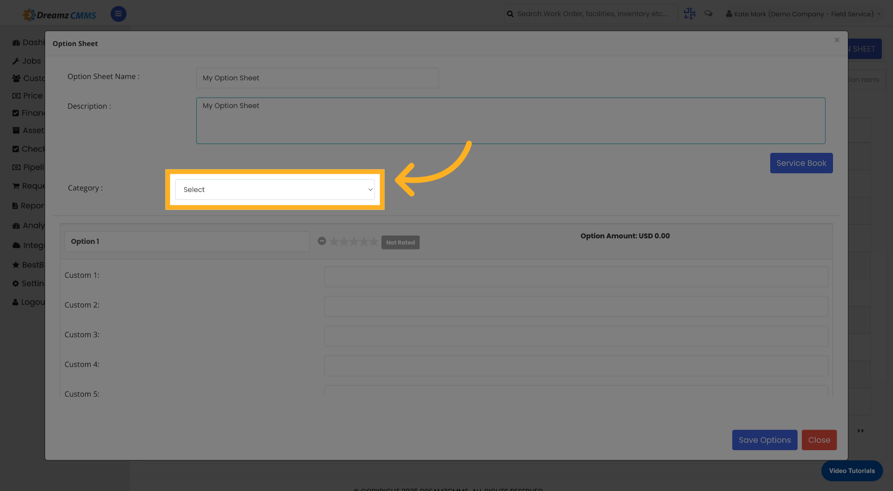The image size is (893, 491).
Task: Rate Option 1 three stars
Action: [354, 242]
